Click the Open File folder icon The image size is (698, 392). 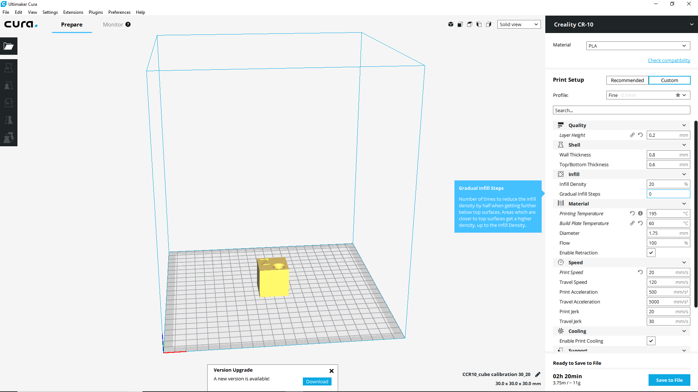click(x=9, y=46)
